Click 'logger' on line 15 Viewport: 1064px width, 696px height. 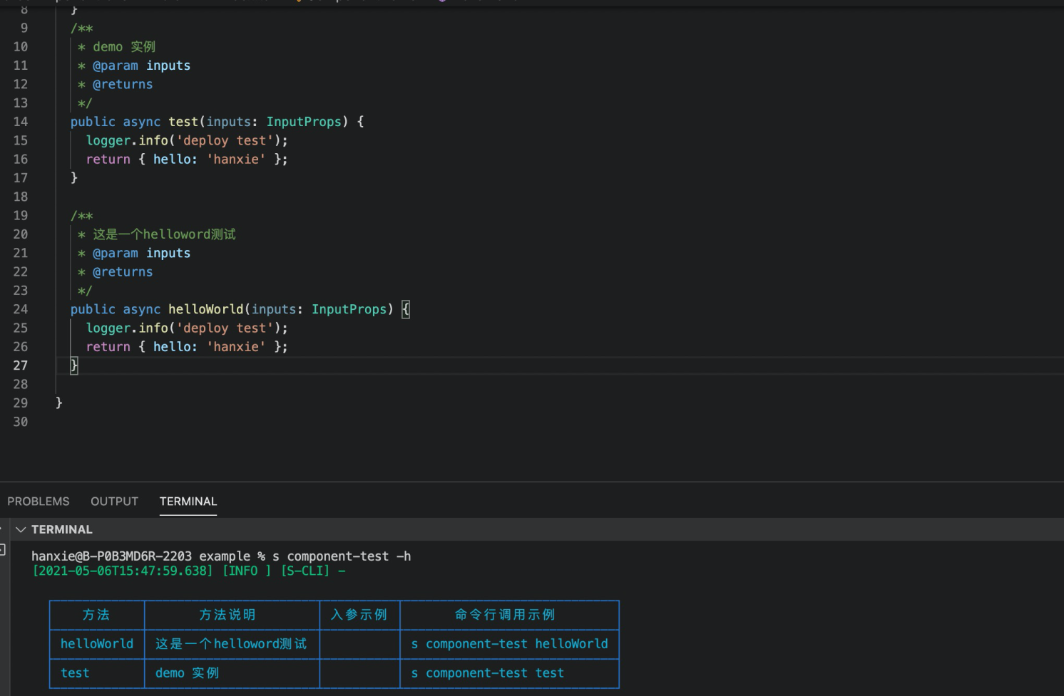[x=108, y=140]
